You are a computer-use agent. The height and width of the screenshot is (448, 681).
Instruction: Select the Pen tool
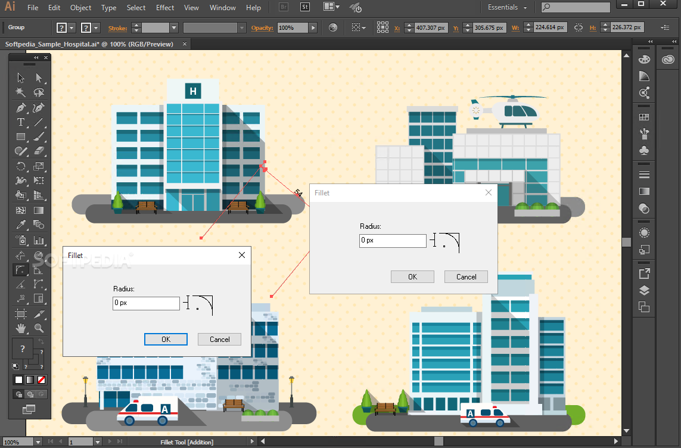point(20,107)
